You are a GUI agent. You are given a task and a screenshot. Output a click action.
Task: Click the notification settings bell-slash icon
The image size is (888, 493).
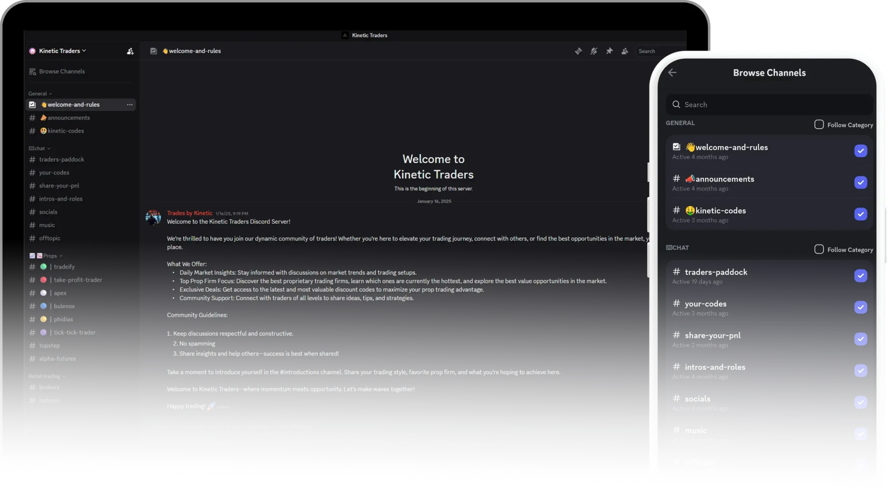[x=594, y=51]
